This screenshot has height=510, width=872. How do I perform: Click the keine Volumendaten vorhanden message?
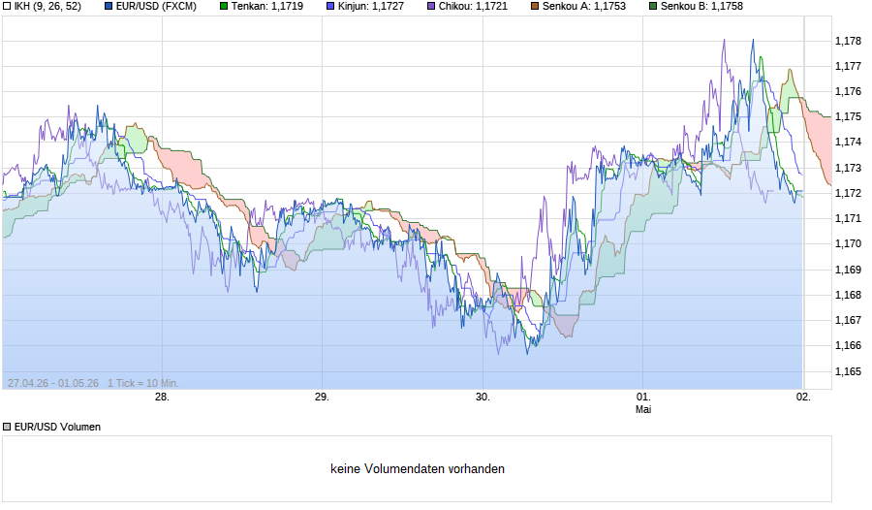point(418,469)
